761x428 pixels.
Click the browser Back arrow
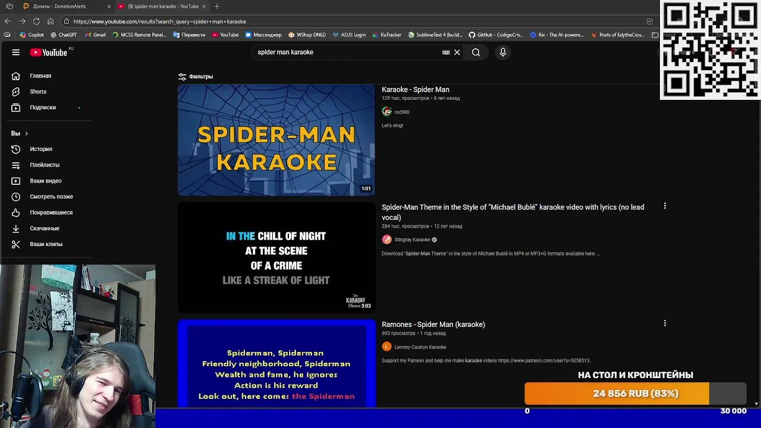click(x=8, y=21)
